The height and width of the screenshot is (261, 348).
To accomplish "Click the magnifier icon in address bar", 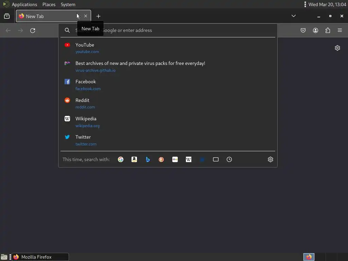I will pos(67,30).
